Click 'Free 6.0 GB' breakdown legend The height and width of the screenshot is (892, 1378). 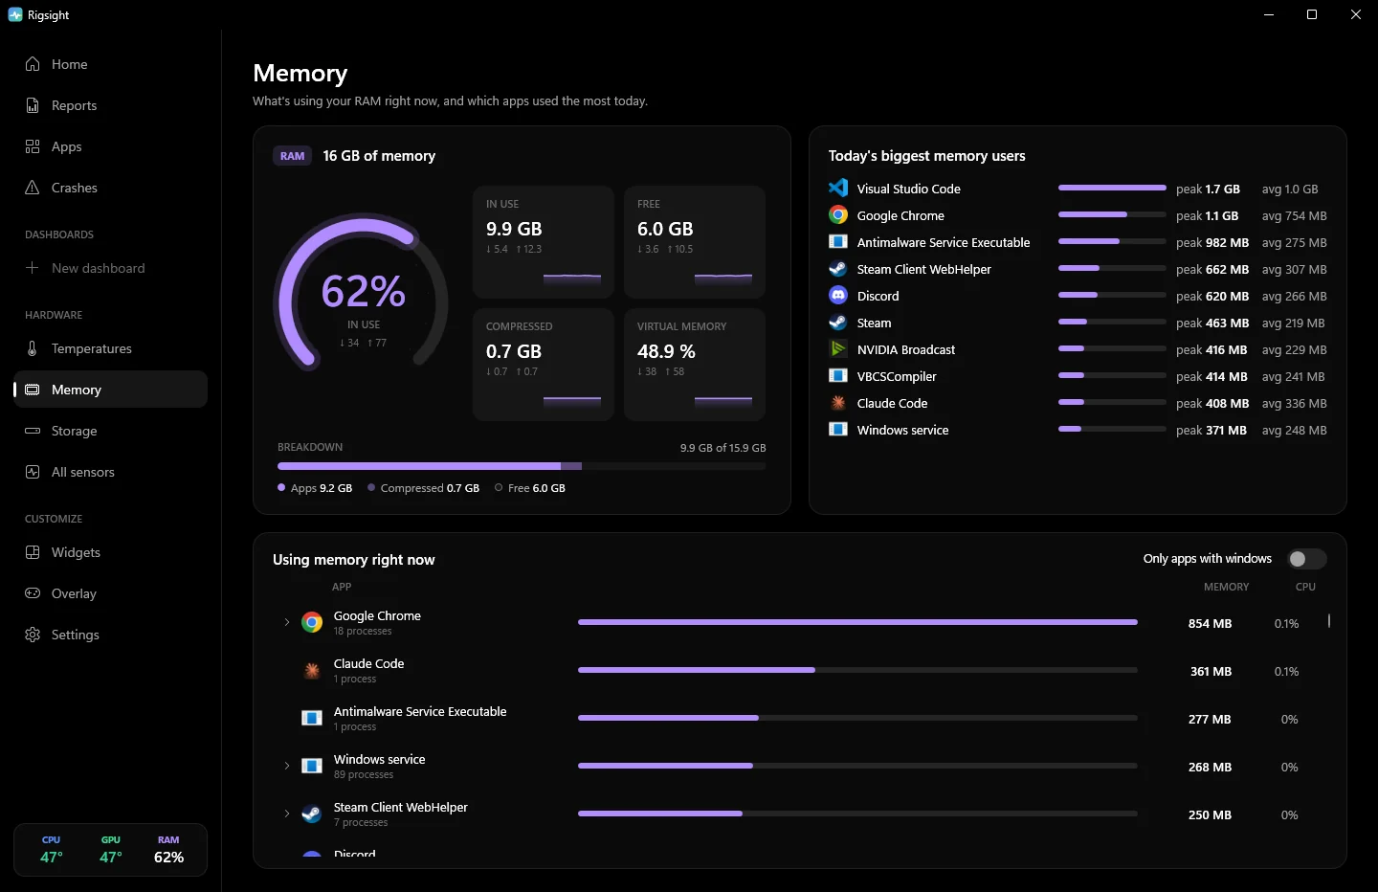[x=530, y=488]
